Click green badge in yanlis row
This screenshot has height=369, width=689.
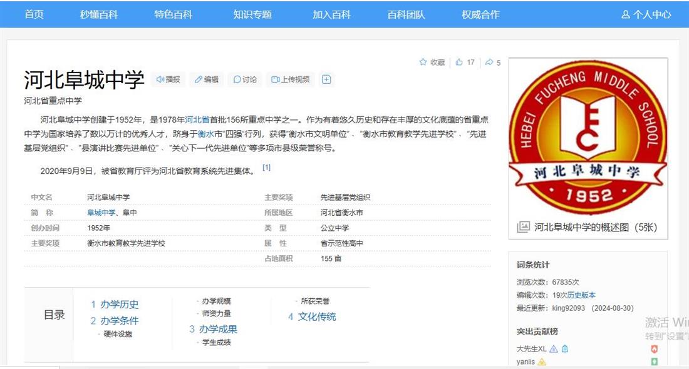pos(655,362)
